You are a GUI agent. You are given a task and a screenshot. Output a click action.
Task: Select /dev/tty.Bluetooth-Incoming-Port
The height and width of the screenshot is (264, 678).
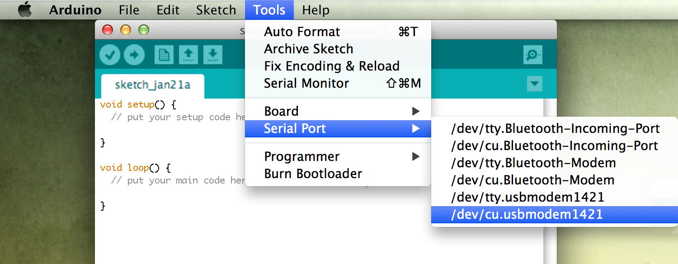[555, 128]
